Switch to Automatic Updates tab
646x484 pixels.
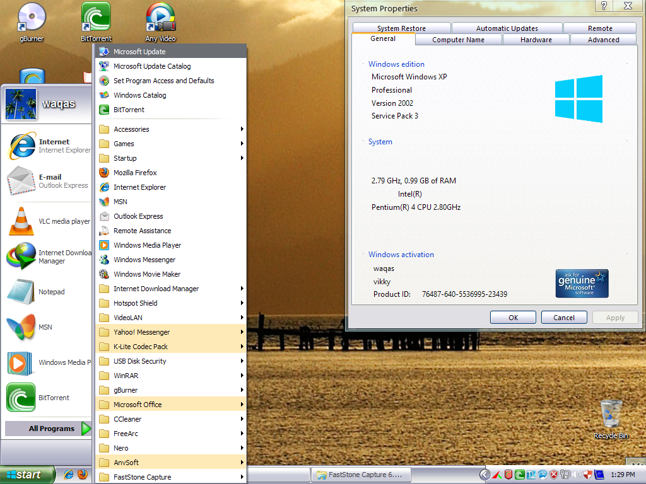click(507, 28)
